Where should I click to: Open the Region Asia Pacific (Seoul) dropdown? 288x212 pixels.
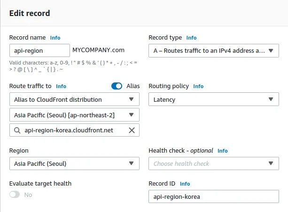pyautogui.click(x=74, y=163)
